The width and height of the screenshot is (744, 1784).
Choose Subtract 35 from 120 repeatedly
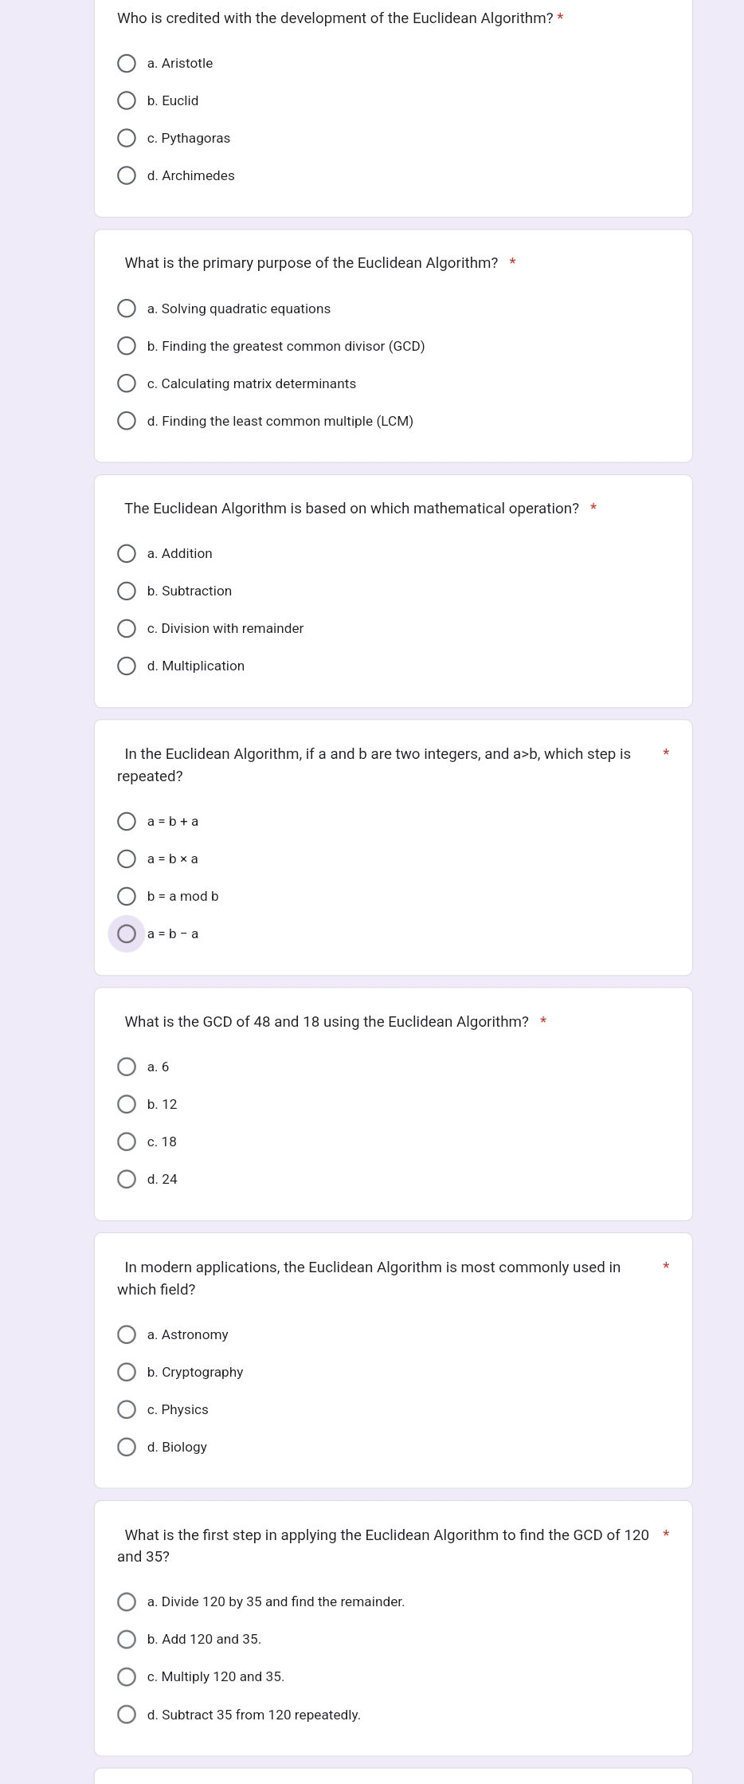coord(127,1714)
